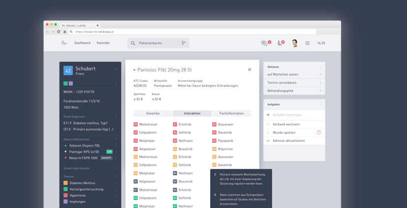This screenshot has width=407, height=208.
Task: Click green tag swatch under patient name
Action: (66, 84)
